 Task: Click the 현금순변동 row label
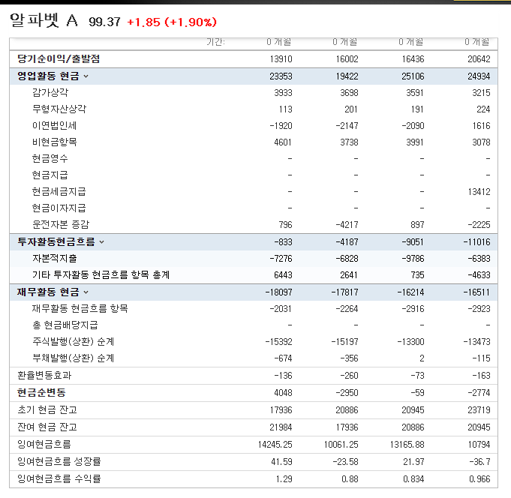click(x=41, y=393)
